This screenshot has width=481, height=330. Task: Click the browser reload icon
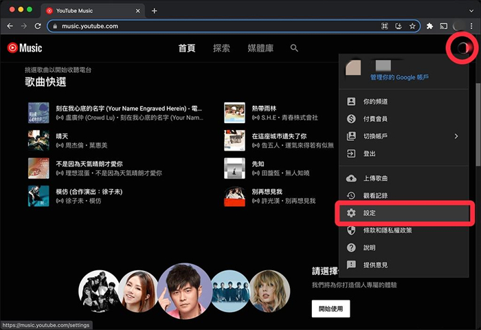point(38,26)
